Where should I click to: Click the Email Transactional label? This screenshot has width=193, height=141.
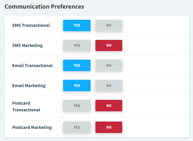pos(32,65)
